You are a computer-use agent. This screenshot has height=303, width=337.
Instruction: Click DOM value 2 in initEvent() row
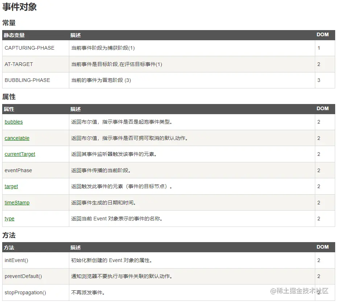coord(319,260)
